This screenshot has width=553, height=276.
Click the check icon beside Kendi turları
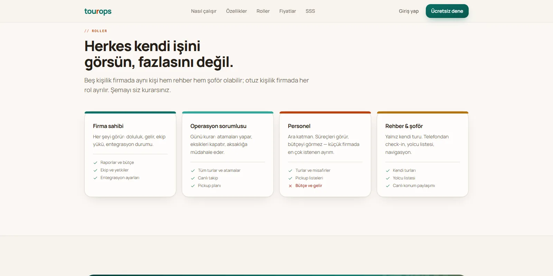388,170
